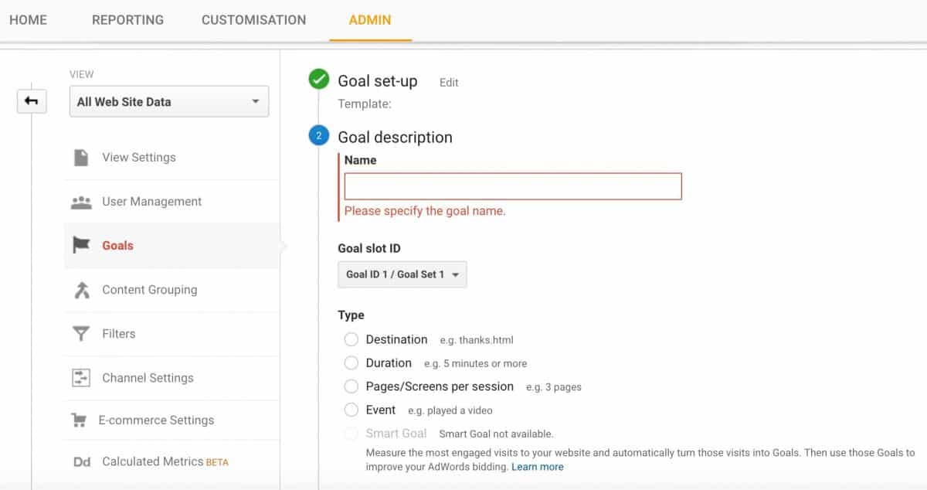The image size is (927, 490).
Task: Click the Edit link for Goal set-up
Action: pyautogui.click(x=449, y=83)
